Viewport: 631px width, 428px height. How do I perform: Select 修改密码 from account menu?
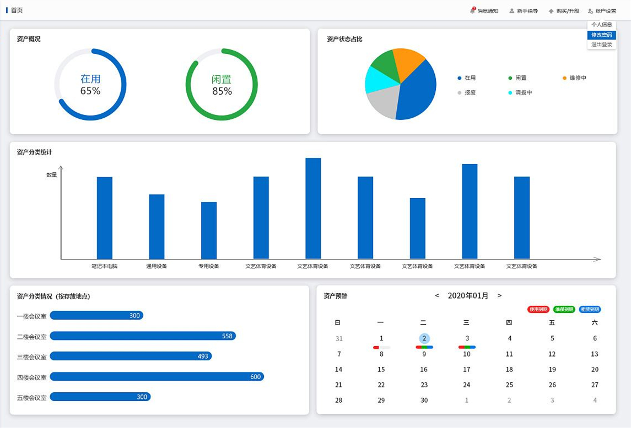[602, 35]
